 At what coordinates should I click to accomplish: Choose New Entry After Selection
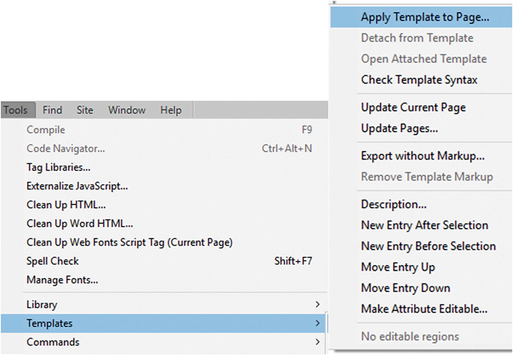pos(424,225)
